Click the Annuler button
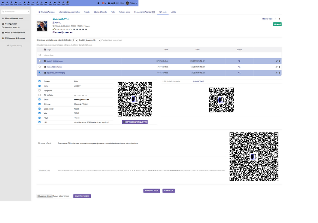 (169, 190)
